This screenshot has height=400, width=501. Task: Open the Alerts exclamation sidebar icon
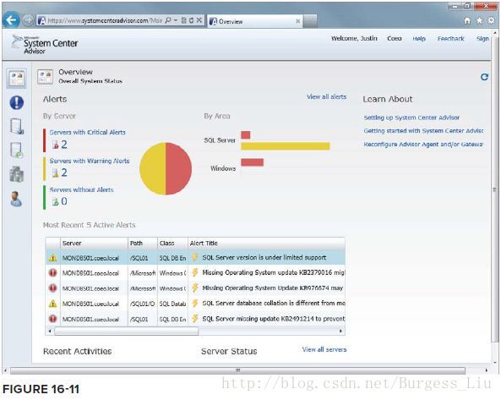click(x=17, y=102)
